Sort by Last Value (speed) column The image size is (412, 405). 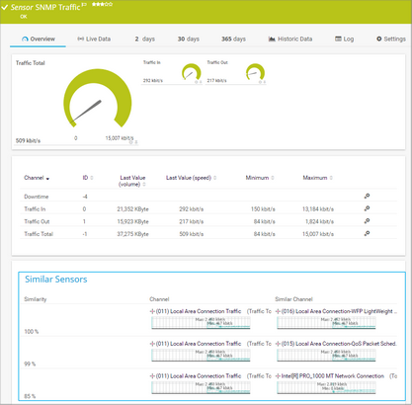tap(191, 178)
